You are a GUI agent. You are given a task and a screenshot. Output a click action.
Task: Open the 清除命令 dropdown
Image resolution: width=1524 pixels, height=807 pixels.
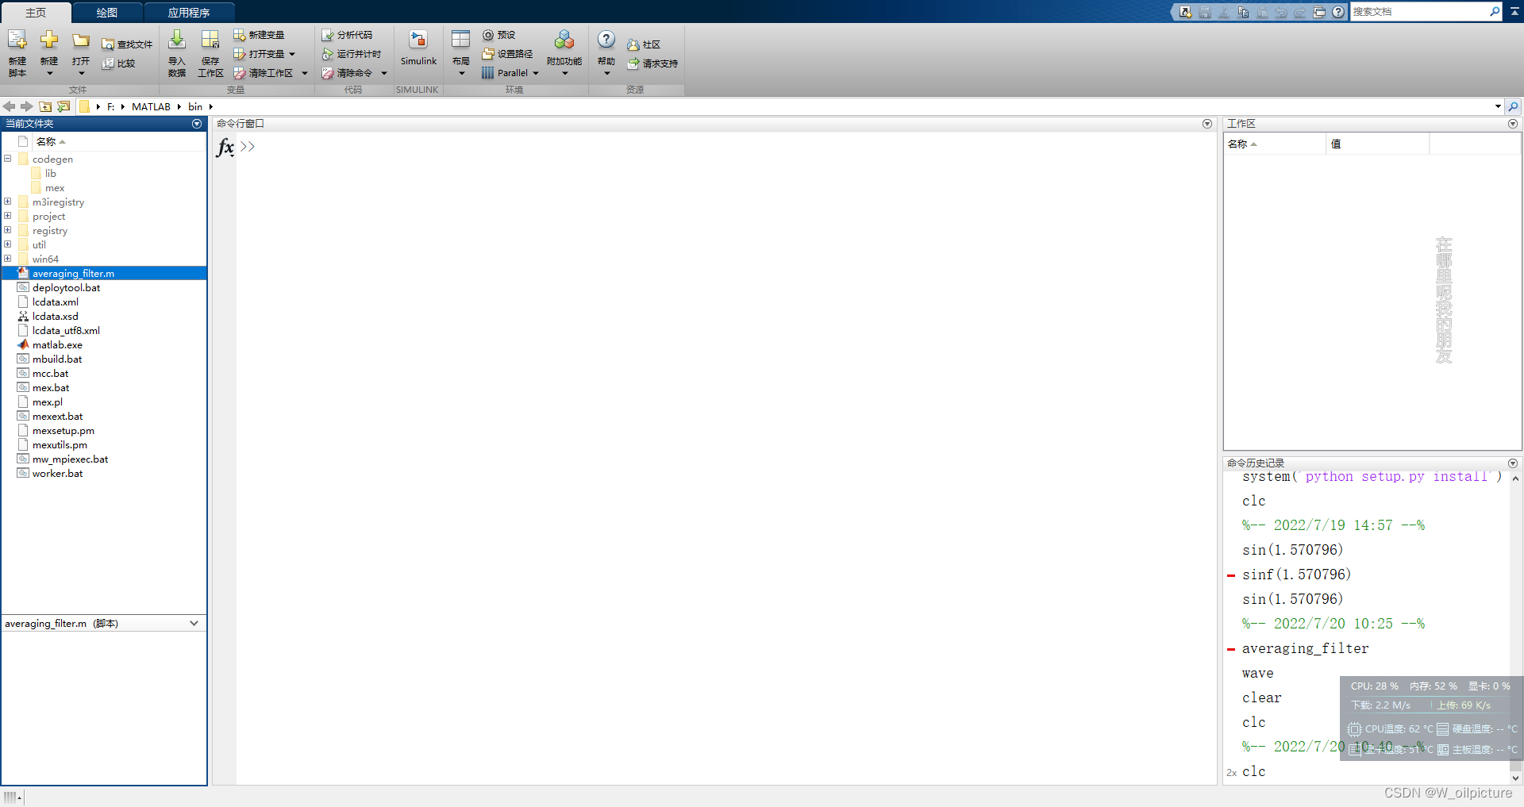pyautogui.click(x=384, y=73)
